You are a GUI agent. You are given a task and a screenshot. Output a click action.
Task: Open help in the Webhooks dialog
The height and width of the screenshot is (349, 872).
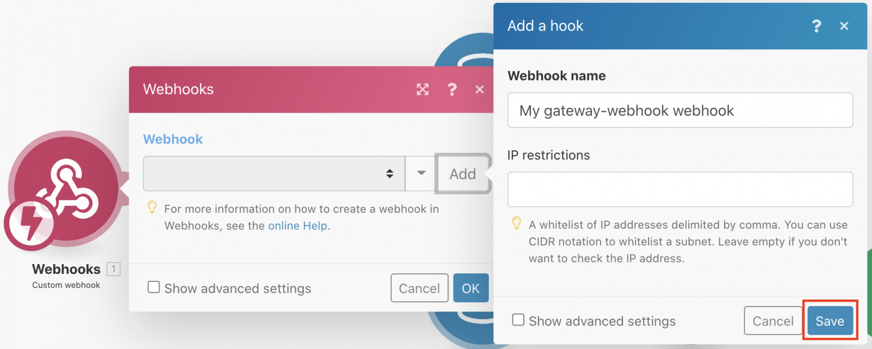[452, 89]
